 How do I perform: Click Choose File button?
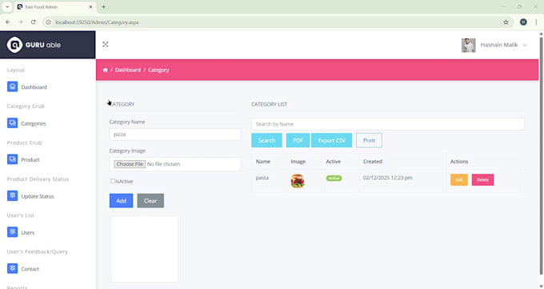tap(130, 164)
